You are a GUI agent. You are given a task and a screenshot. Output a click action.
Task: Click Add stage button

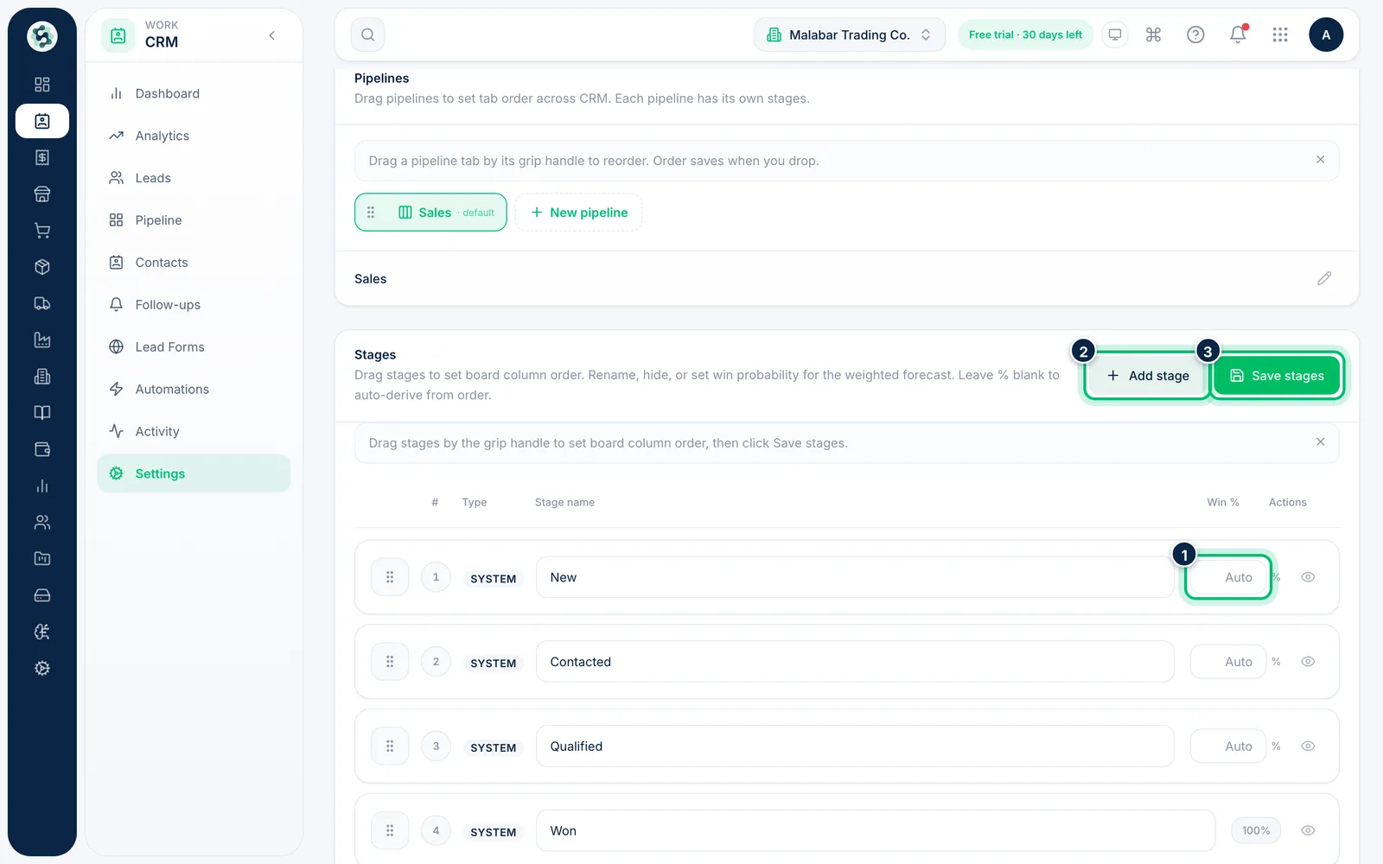pos(1147,376)
